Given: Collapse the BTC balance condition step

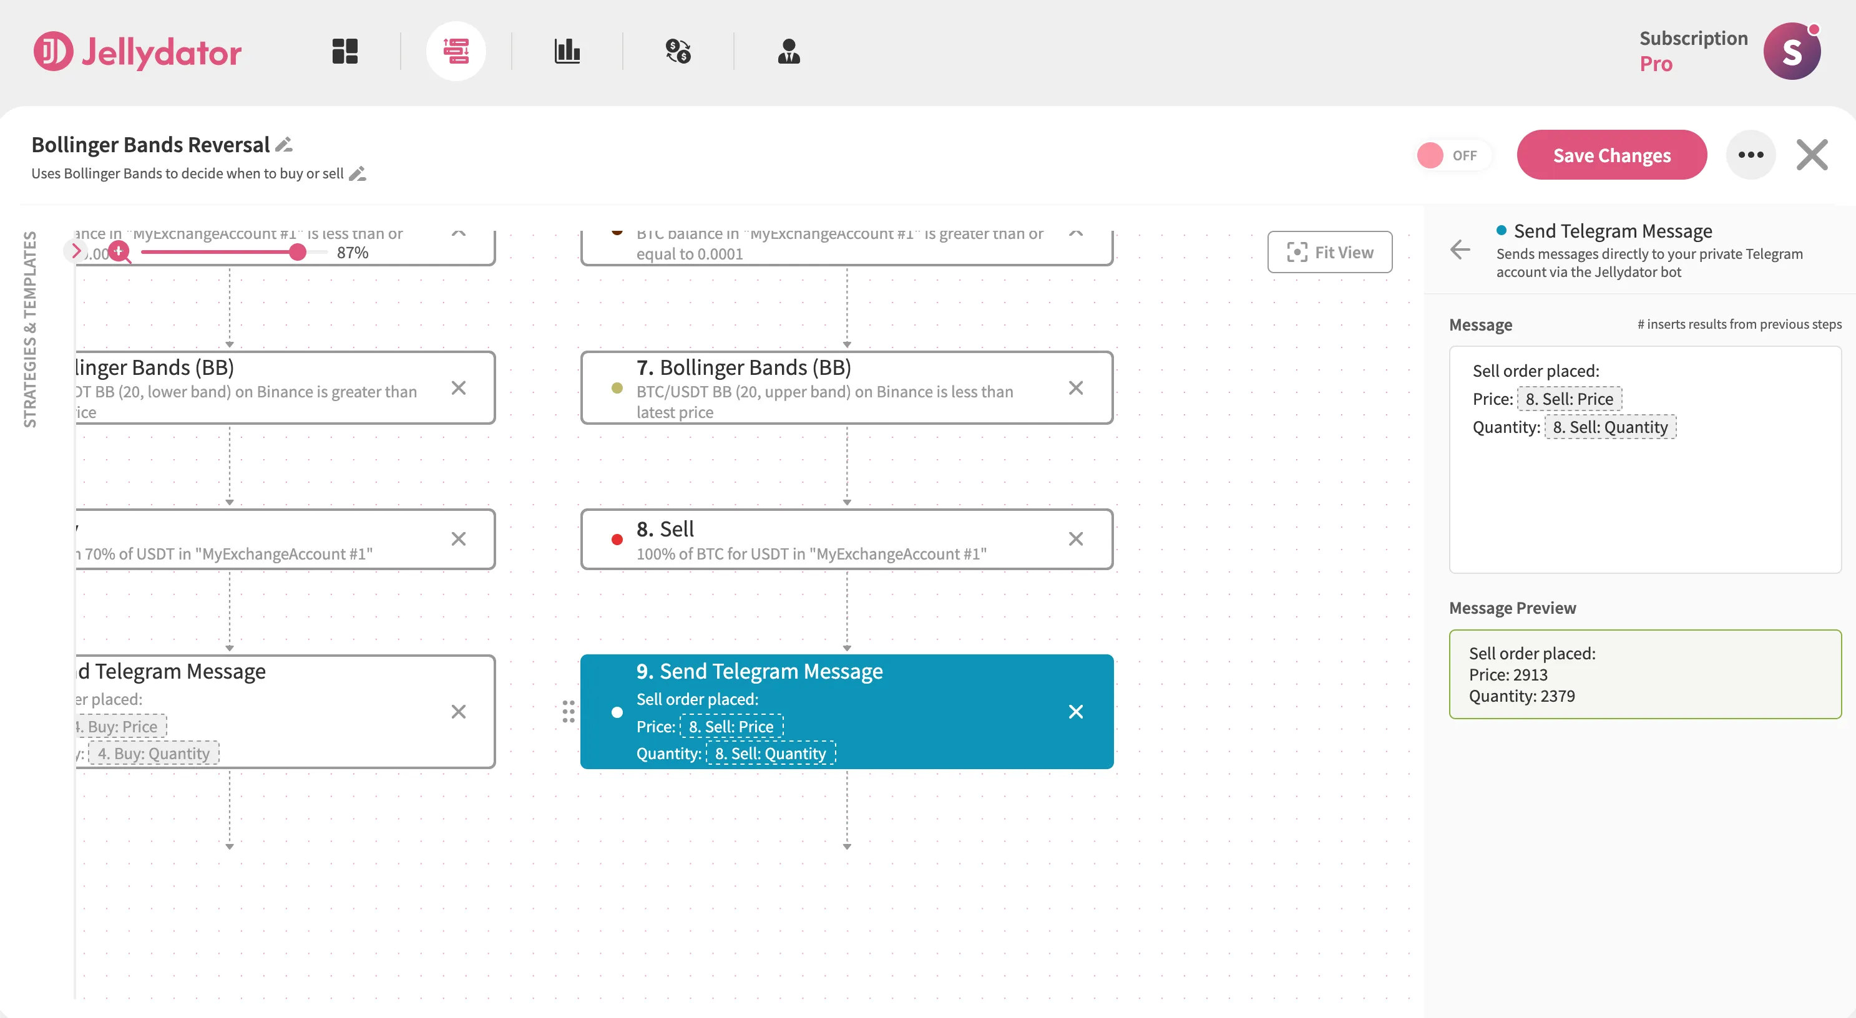Looking at the screenshot, I should tap(1076, 233).
